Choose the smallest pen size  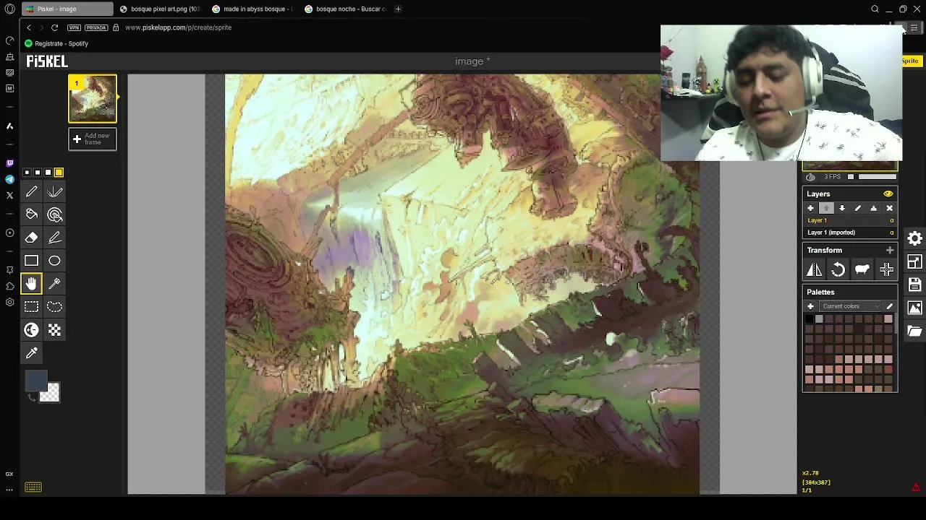click(x=27, y=173)
